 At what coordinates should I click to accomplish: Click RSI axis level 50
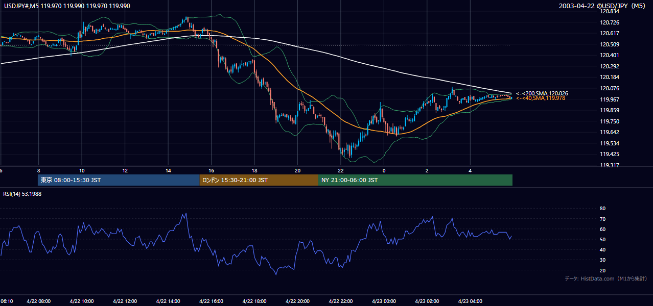(602, 239)
